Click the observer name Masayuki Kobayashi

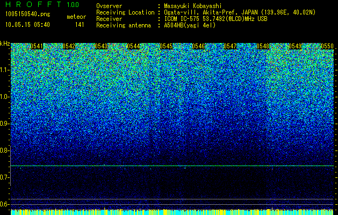pos(193,6)
